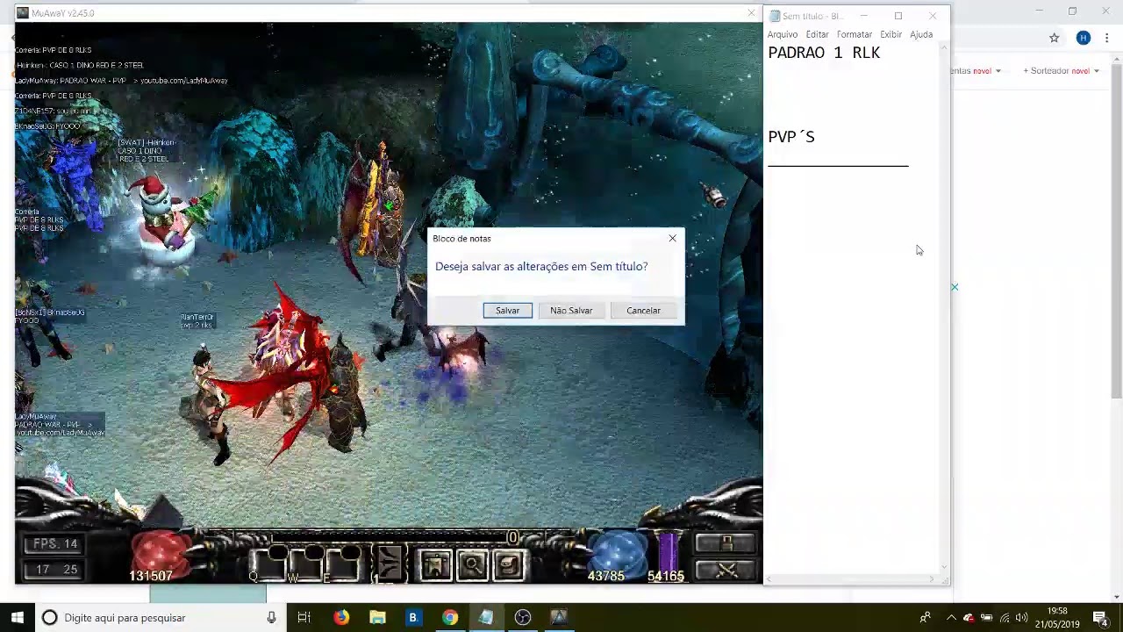
Task: Open the Exibir menu in Notepad
Action: tap(891, 34)
